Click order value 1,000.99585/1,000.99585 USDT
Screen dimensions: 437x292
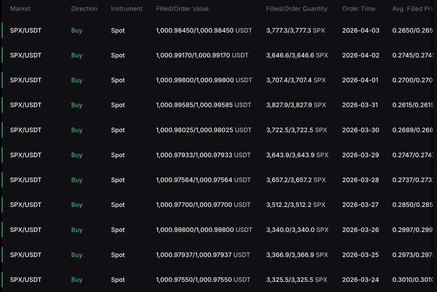point(203,105)
